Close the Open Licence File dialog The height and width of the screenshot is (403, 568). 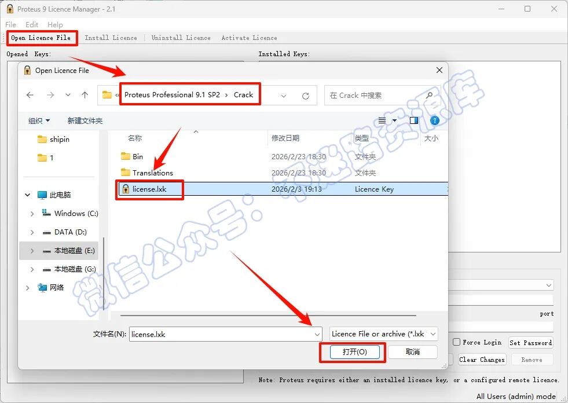coord(439,70)
